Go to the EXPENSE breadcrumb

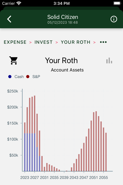pyautogui.click(x=15, y=42)
